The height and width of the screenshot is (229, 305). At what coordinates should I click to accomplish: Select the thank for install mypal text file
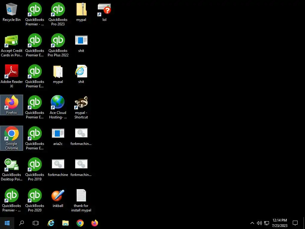pyautogui.click(x=81, y=200)
